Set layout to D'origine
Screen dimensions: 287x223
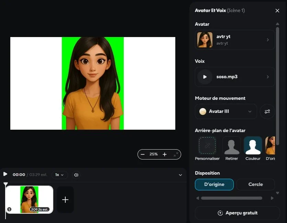point(214,185)
